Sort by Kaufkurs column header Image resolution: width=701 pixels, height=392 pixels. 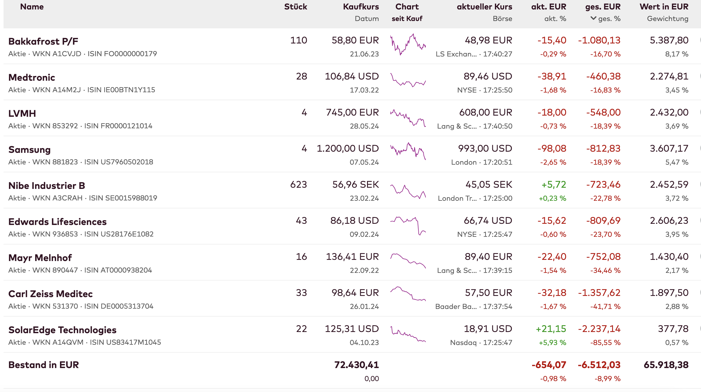[x=361, y=7]
